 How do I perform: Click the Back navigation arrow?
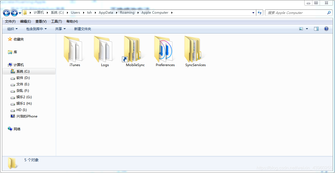point(6,13)
